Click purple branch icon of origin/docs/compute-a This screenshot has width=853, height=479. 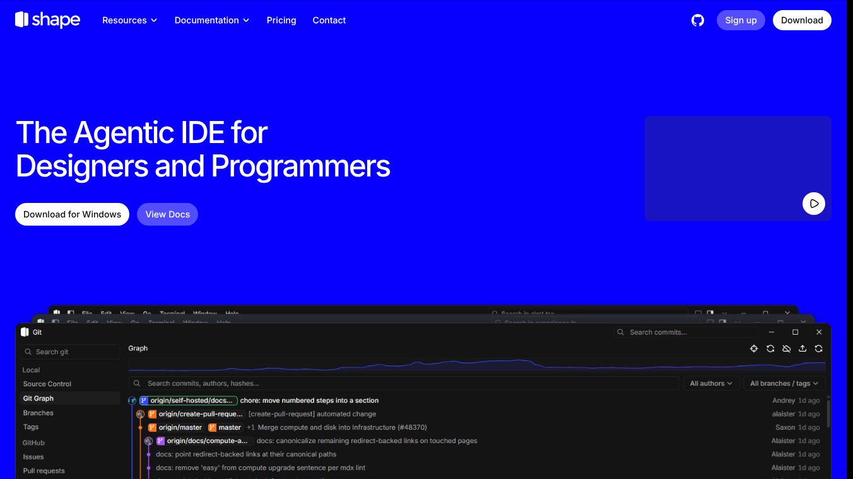click(x=160, y=441)
